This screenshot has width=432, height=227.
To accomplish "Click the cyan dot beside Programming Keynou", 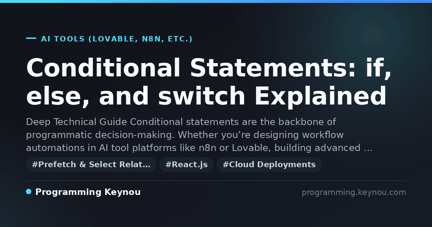I will pos(29,192).
